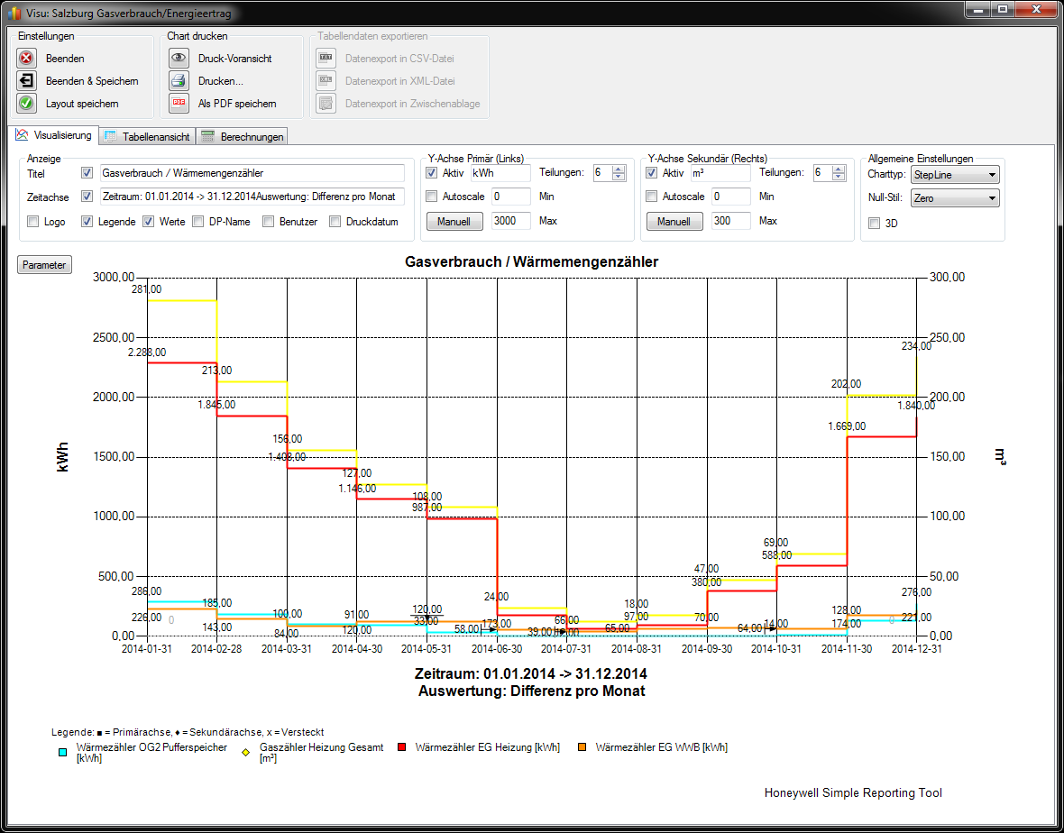Click chart title Gasverbrauch / Wärmemengenzähler
1064x833 pixels.
[531, 261]
